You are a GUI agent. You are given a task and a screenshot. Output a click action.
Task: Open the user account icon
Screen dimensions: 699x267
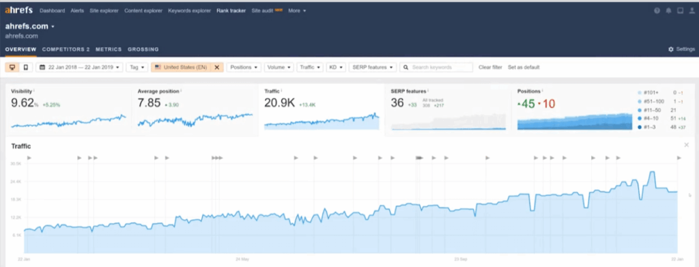point(691,11)
